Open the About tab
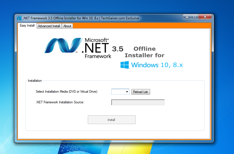This screenshot has height=154, width=234. click(67, 26)
